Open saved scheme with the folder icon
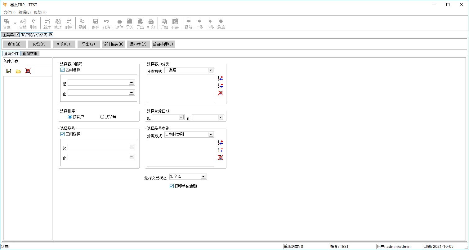This screenshot has height=250, width=469. (x=18, y=71)
